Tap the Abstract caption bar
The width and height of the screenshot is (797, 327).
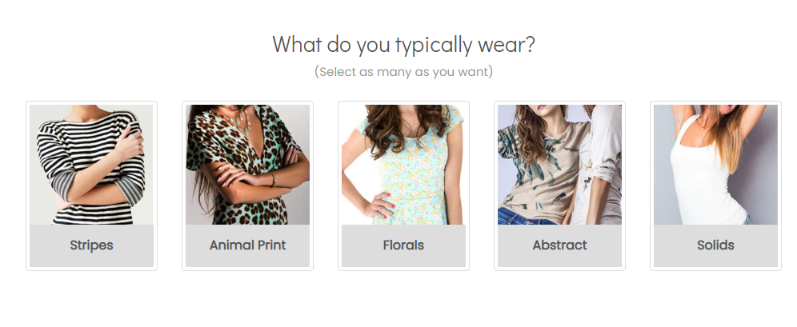(559, 245)
